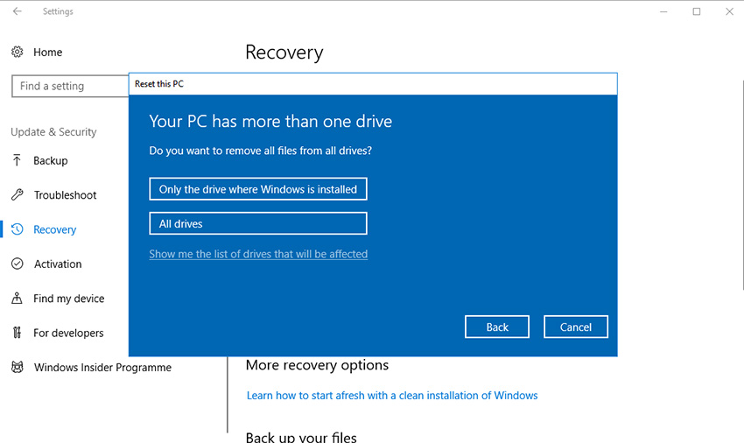Click 'Do you want to remove all files' text
Image resolution: width=744 pixels, height=443 pixels.
261,151
